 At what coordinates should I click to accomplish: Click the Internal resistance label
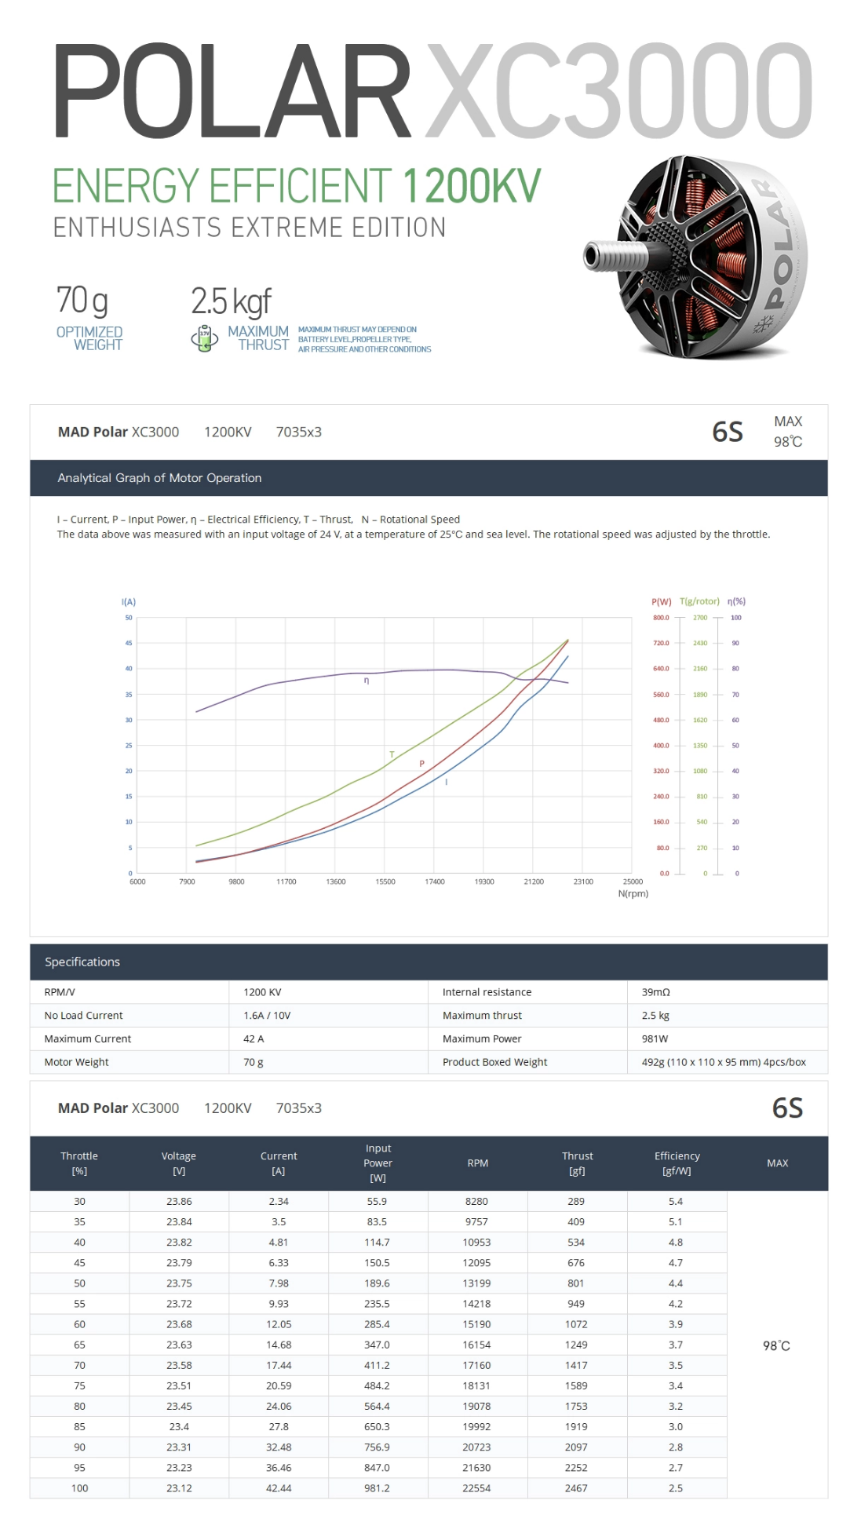487,992
